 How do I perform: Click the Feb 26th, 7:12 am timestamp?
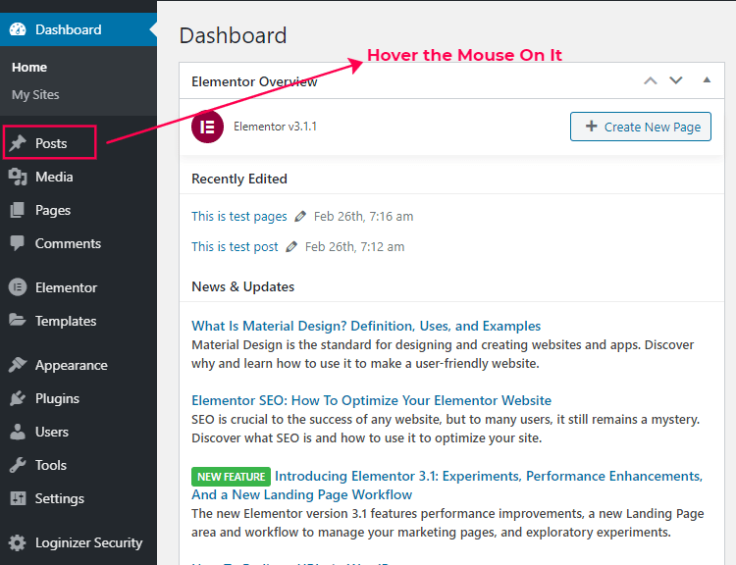tap(355, 247)
